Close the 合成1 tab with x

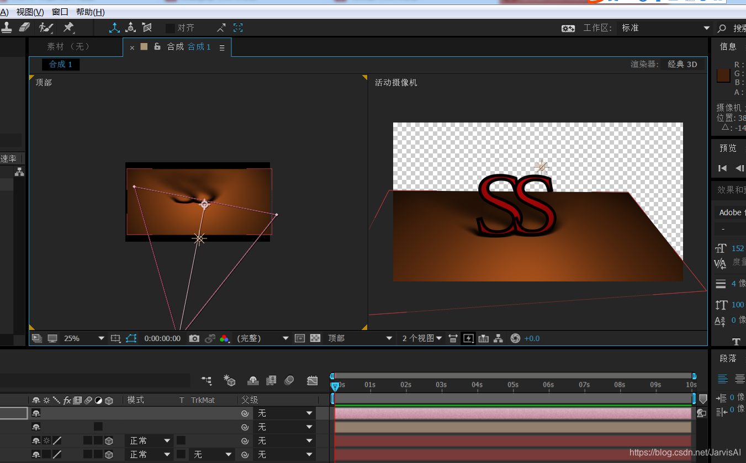[132, 47]
